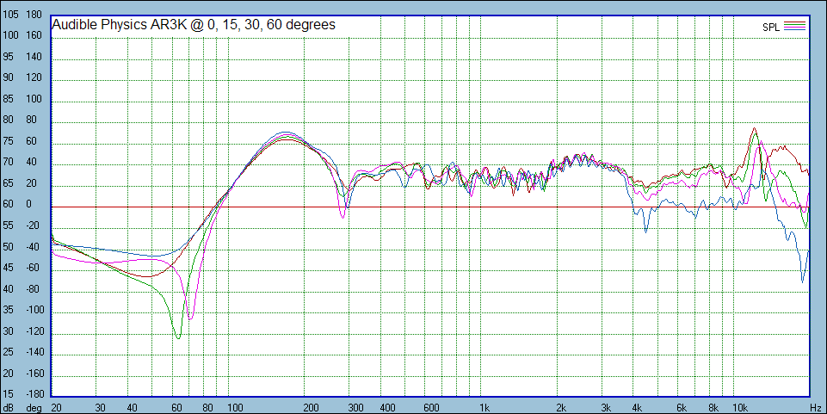Click the '35' dB axis label

coord(9,310)
